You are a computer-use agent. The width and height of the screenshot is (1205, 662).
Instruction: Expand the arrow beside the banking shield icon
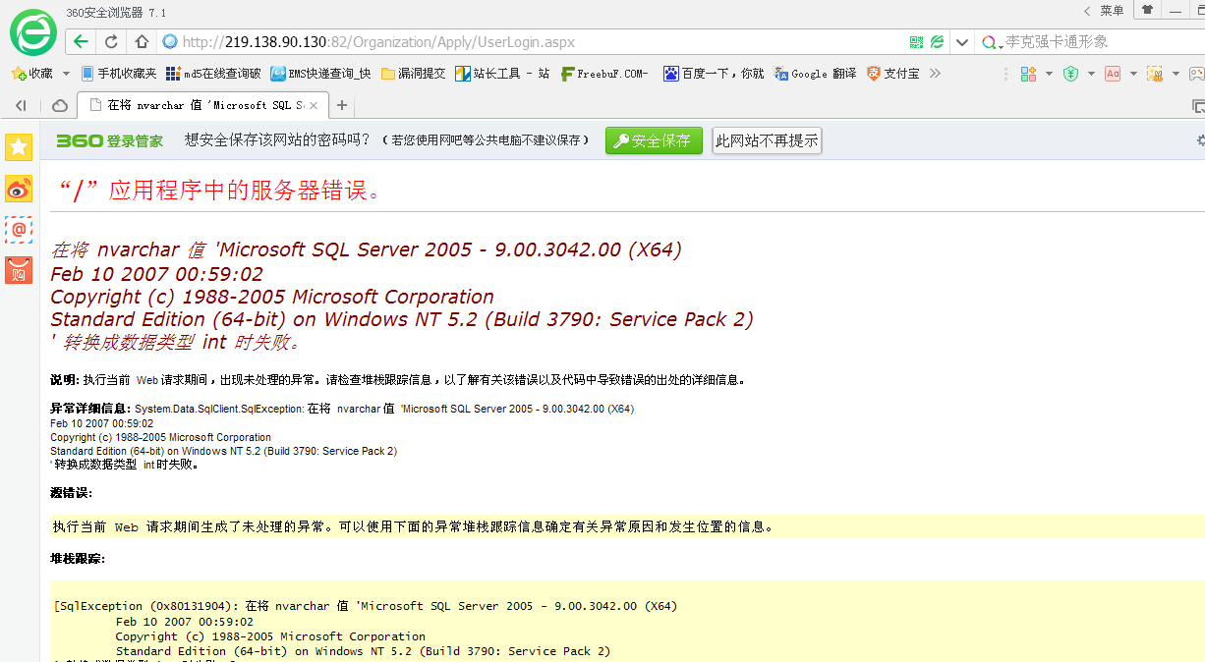pyautogui.click(x=1091, y=74)
